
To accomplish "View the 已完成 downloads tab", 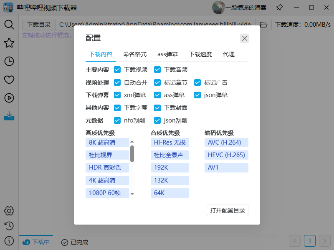I will tap(74, 242).
